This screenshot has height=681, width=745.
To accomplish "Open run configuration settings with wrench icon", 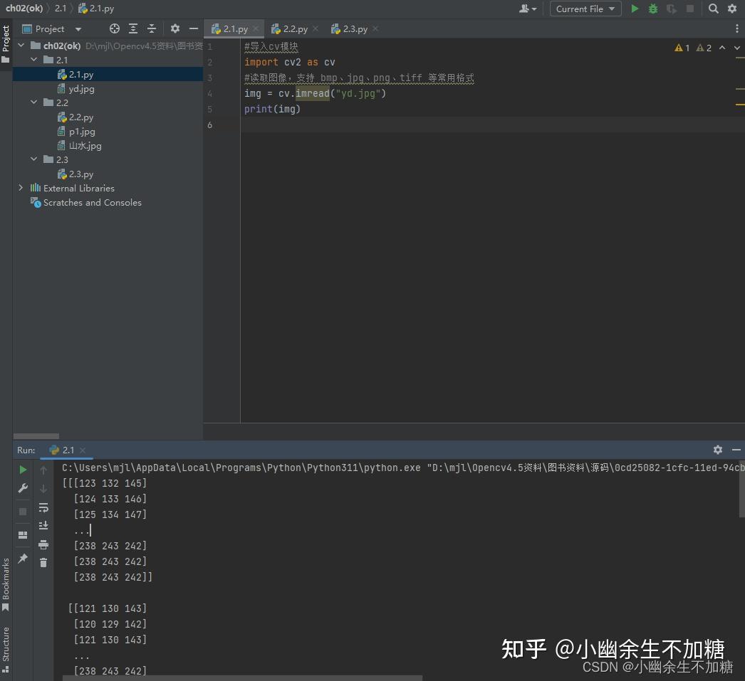I will pos(22,488).
